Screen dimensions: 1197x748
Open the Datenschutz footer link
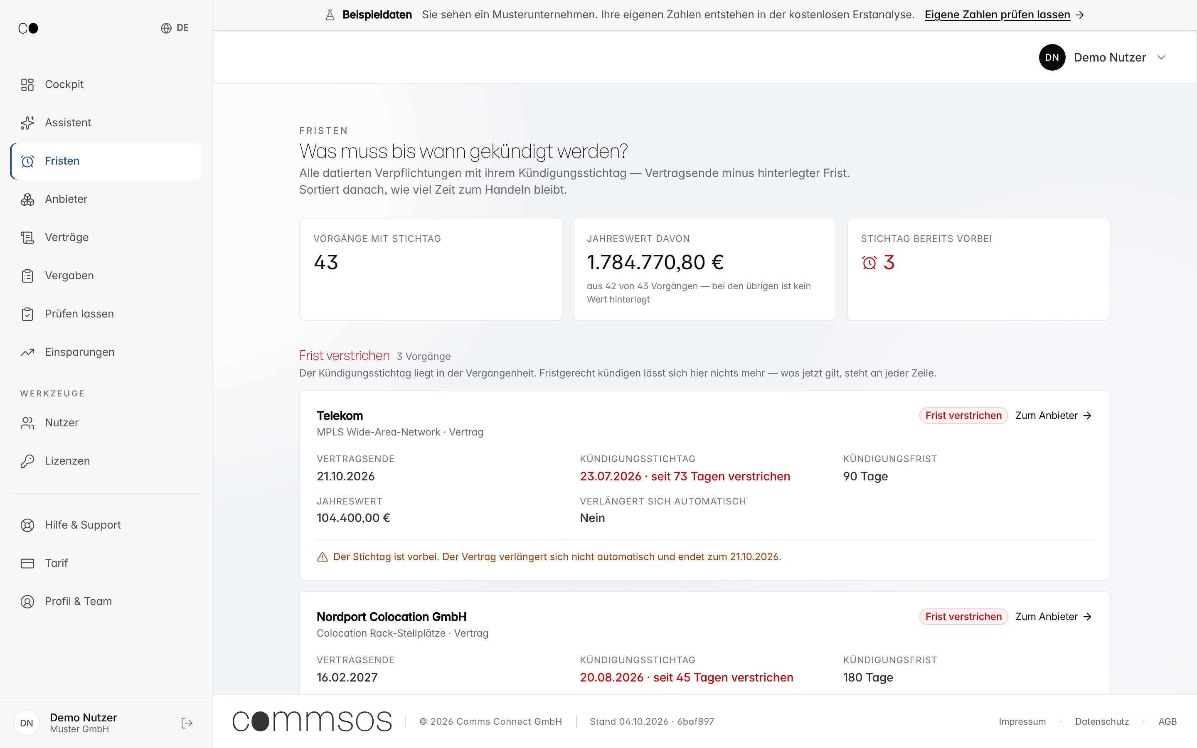1101,722
